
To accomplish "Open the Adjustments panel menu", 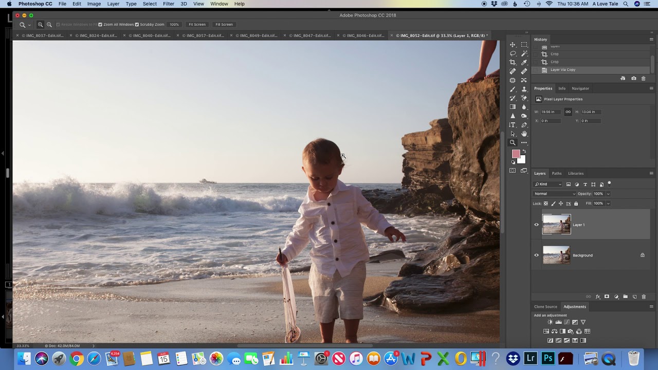I will 651,306.
